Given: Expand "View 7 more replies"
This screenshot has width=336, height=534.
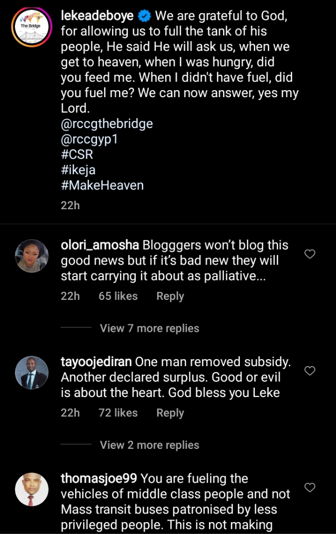Looking at the screenshot, I should click(x=149, y=328).
